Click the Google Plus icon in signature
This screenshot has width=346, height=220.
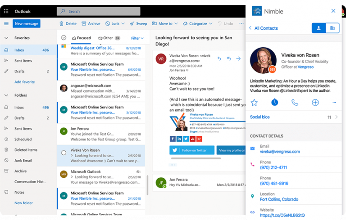click(199, 139)
